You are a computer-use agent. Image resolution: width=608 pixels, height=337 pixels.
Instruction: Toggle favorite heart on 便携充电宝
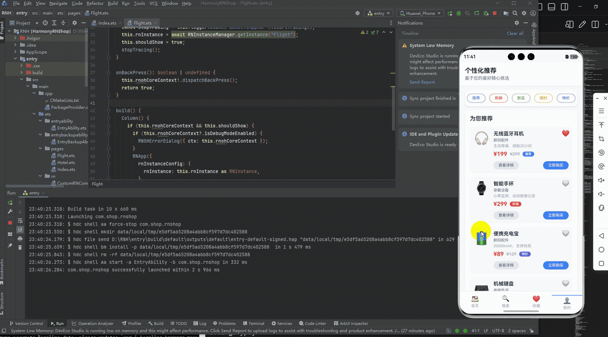tap(565, 233)
